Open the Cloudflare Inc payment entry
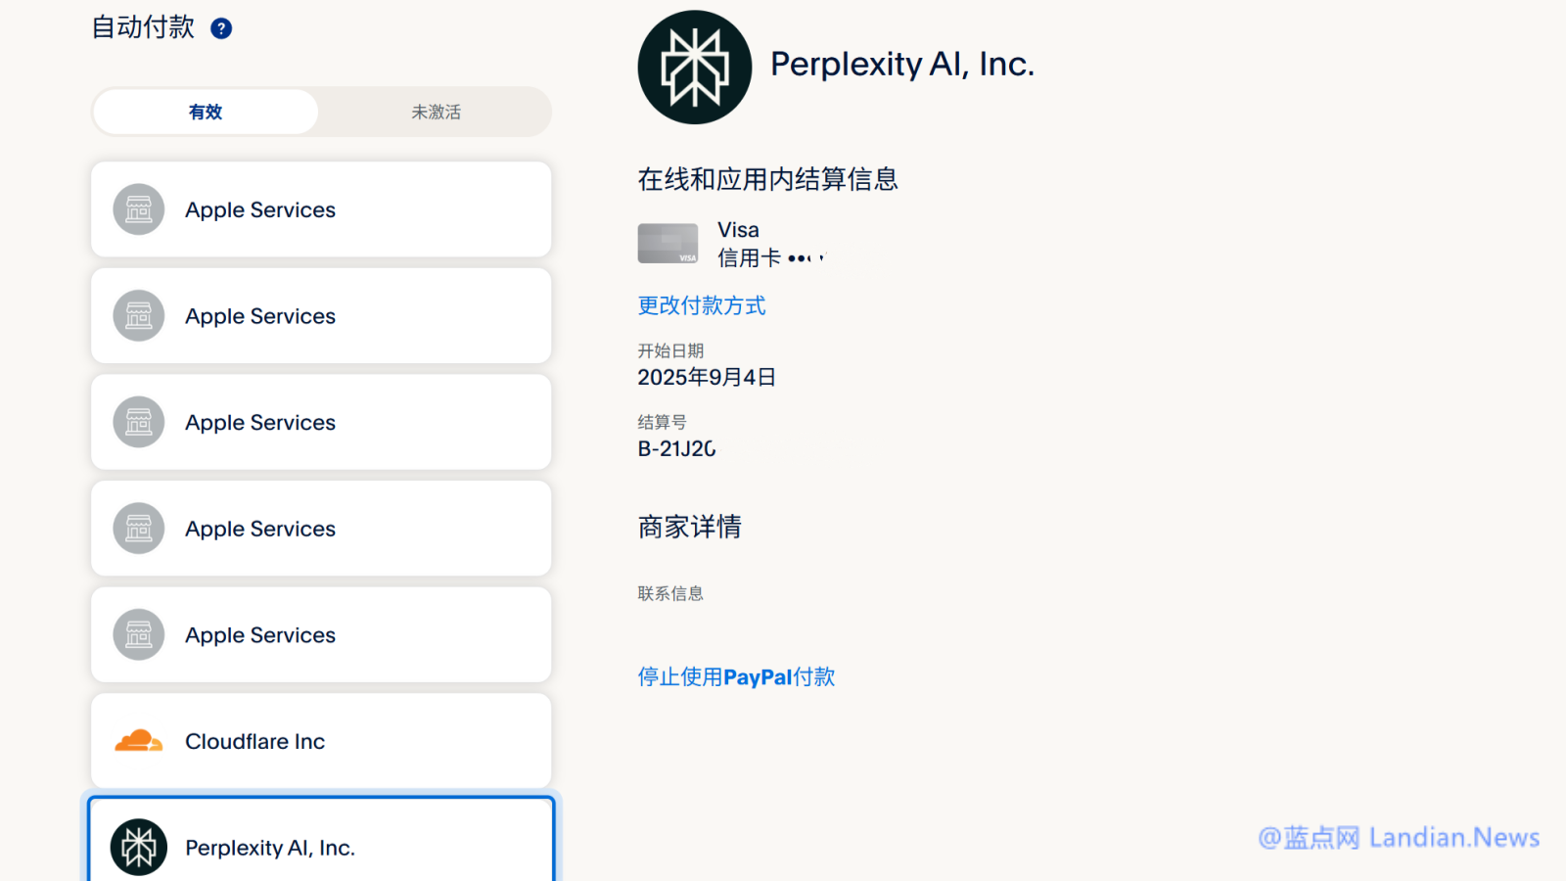1566x881 pixels. [x=321, y=741]
